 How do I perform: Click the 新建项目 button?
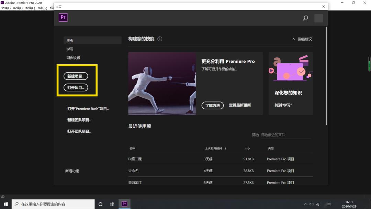coord(76,76)
